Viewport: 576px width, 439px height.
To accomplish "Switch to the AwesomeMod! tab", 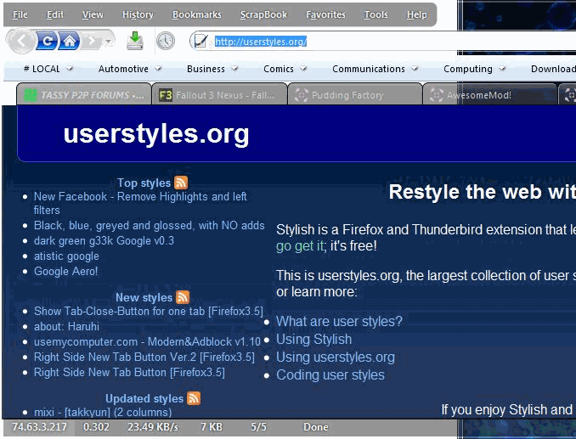I will pyautogui.click(x=490, y=95).
